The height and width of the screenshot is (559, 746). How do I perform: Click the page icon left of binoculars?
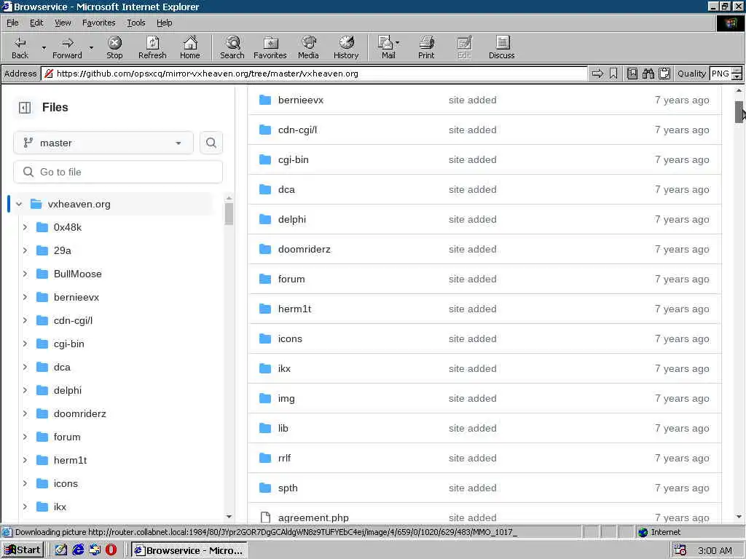click(x=632, y=74)
